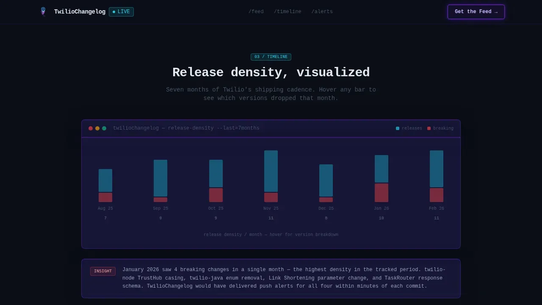The image size is (542, 305).
Task: Click the red breaking bar for Dec 25
Action: click(326, 200)
